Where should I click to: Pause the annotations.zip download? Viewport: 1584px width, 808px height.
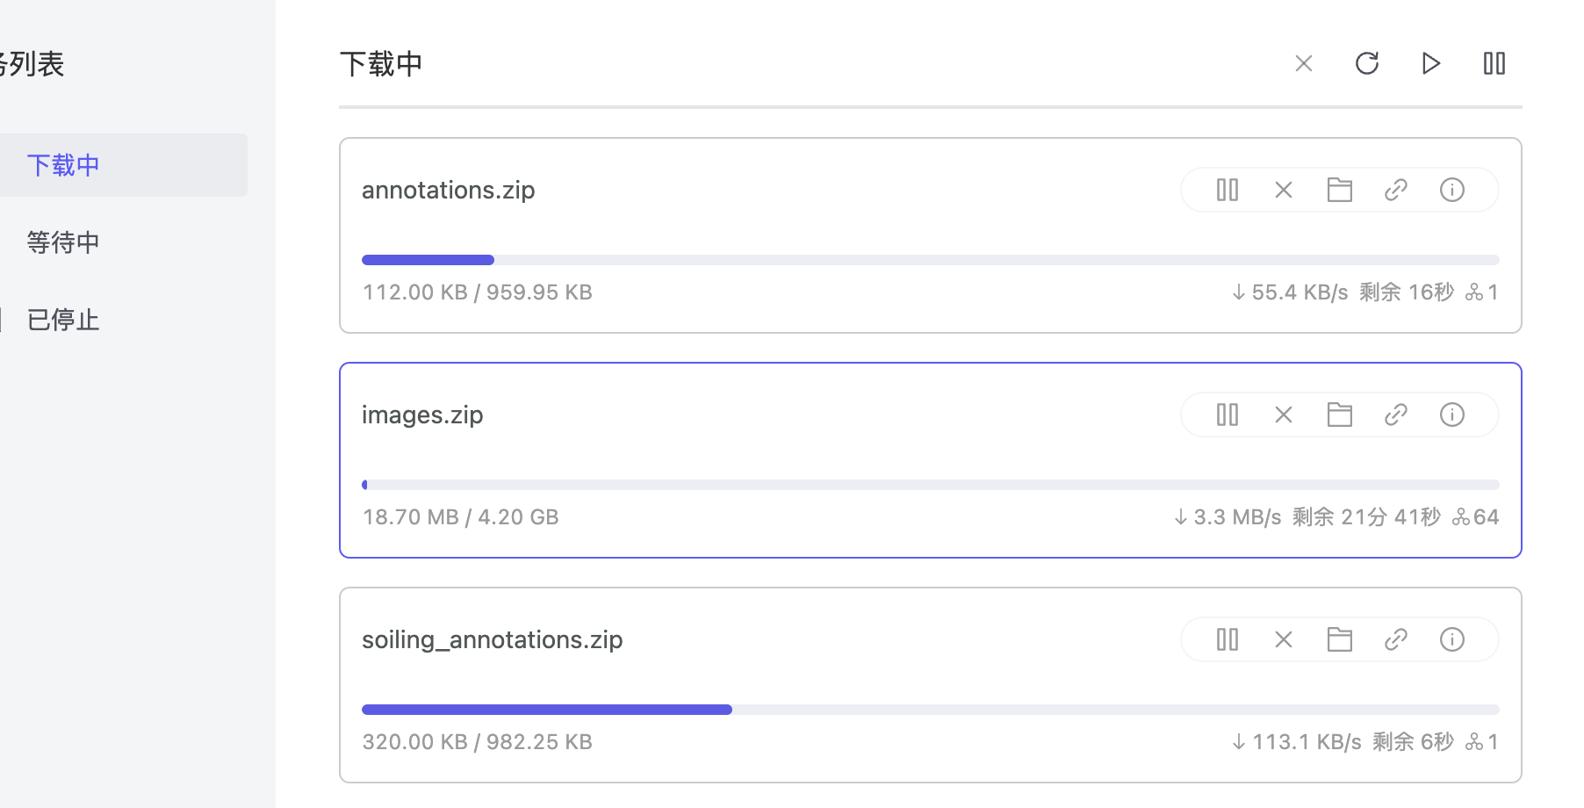point(1228,190)
